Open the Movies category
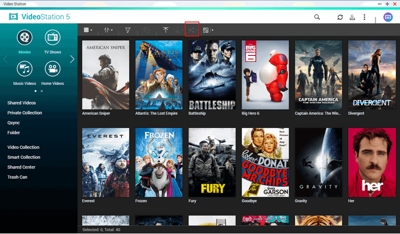Screen dimensions: 400x234 [24, 42]
